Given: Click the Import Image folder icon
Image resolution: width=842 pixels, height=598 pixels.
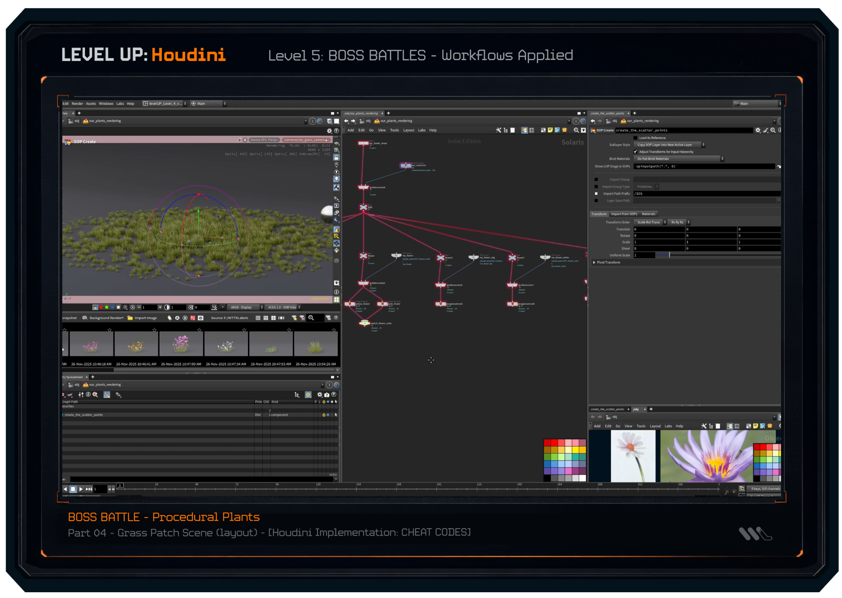Looking at the screenshot, I should pyautogui.click(x=130, y=318).
